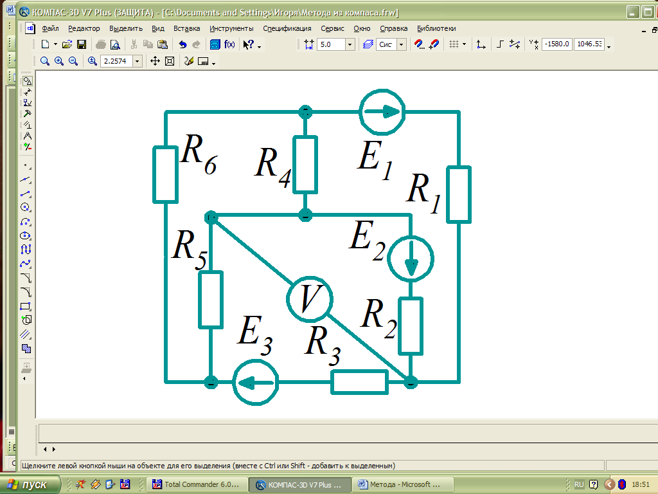The height and width of the screenshot is (494, 658).
Task: Choose the Circle drawing tool
Action: pyautogui.click(x=26, y=207)
